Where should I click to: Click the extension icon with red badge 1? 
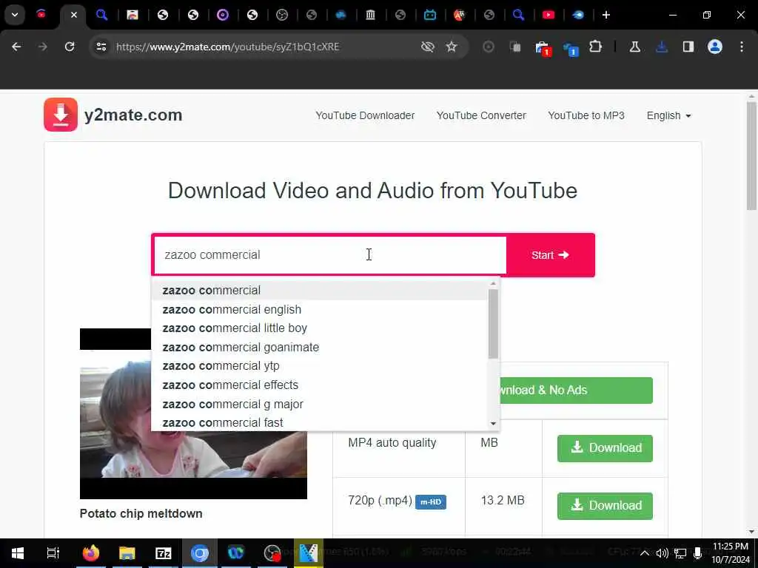coord(543,48)
